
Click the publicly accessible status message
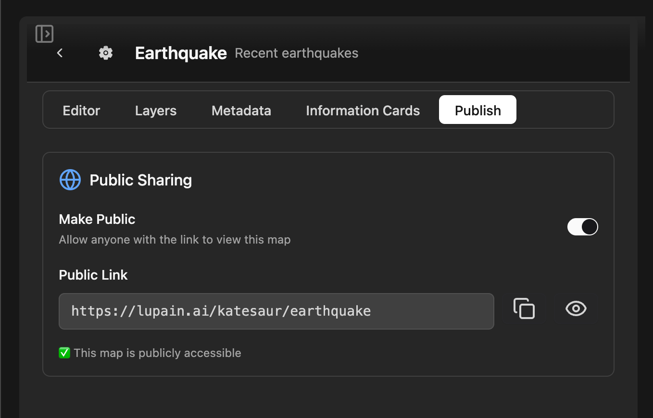pos(157,353)
